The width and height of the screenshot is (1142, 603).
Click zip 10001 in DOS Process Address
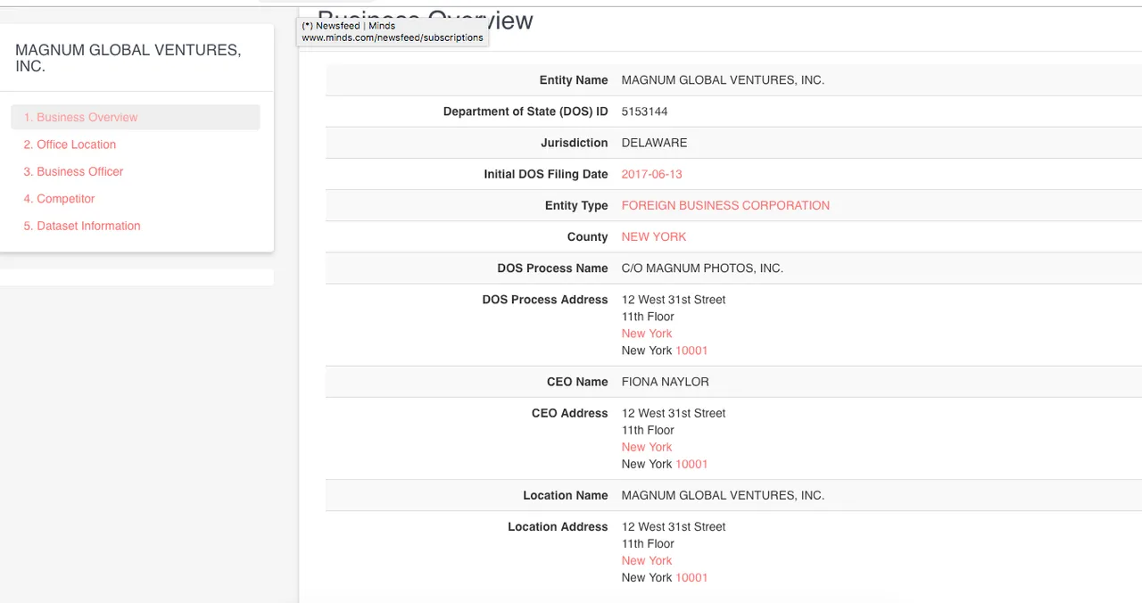click(691, 351)
